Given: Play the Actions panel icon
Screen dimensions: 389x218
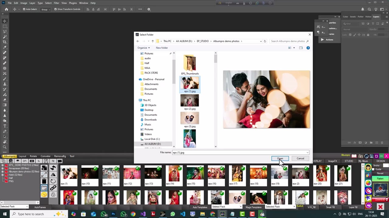Looking at the screenshot, I should point(322,40).
